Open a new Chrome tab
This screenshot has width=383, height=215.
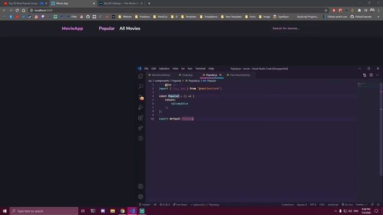coord(149,4)
